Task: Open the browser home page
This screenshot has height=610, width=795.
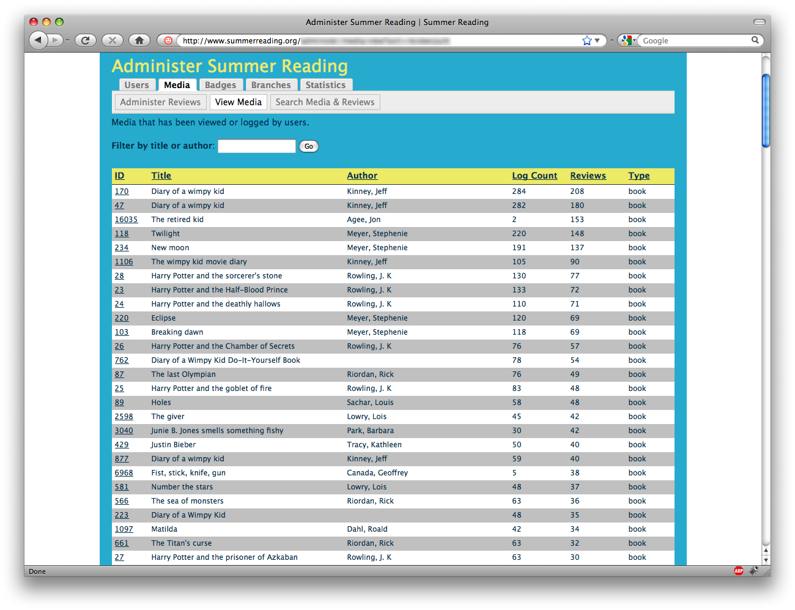Action: [139, 40]
